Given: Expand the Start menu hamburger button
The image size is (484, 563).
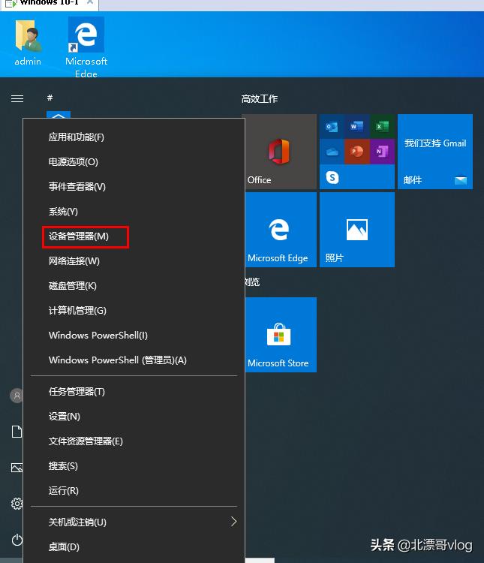Looking at the screenshot, I should 17,98.
